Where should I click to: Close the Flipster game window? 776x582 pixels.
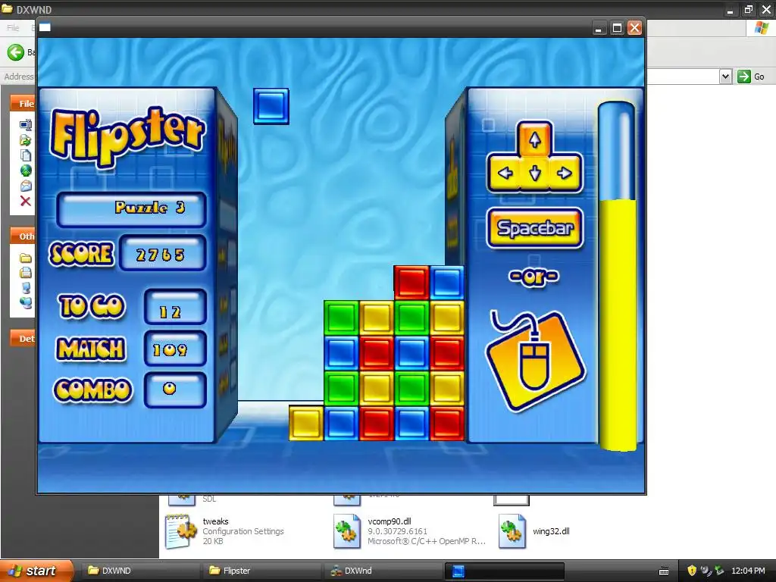[x=634, y=28]
